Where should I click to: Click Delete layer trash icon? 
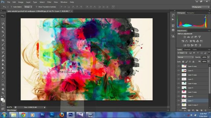pyautogui.click(x=205, y=110)
